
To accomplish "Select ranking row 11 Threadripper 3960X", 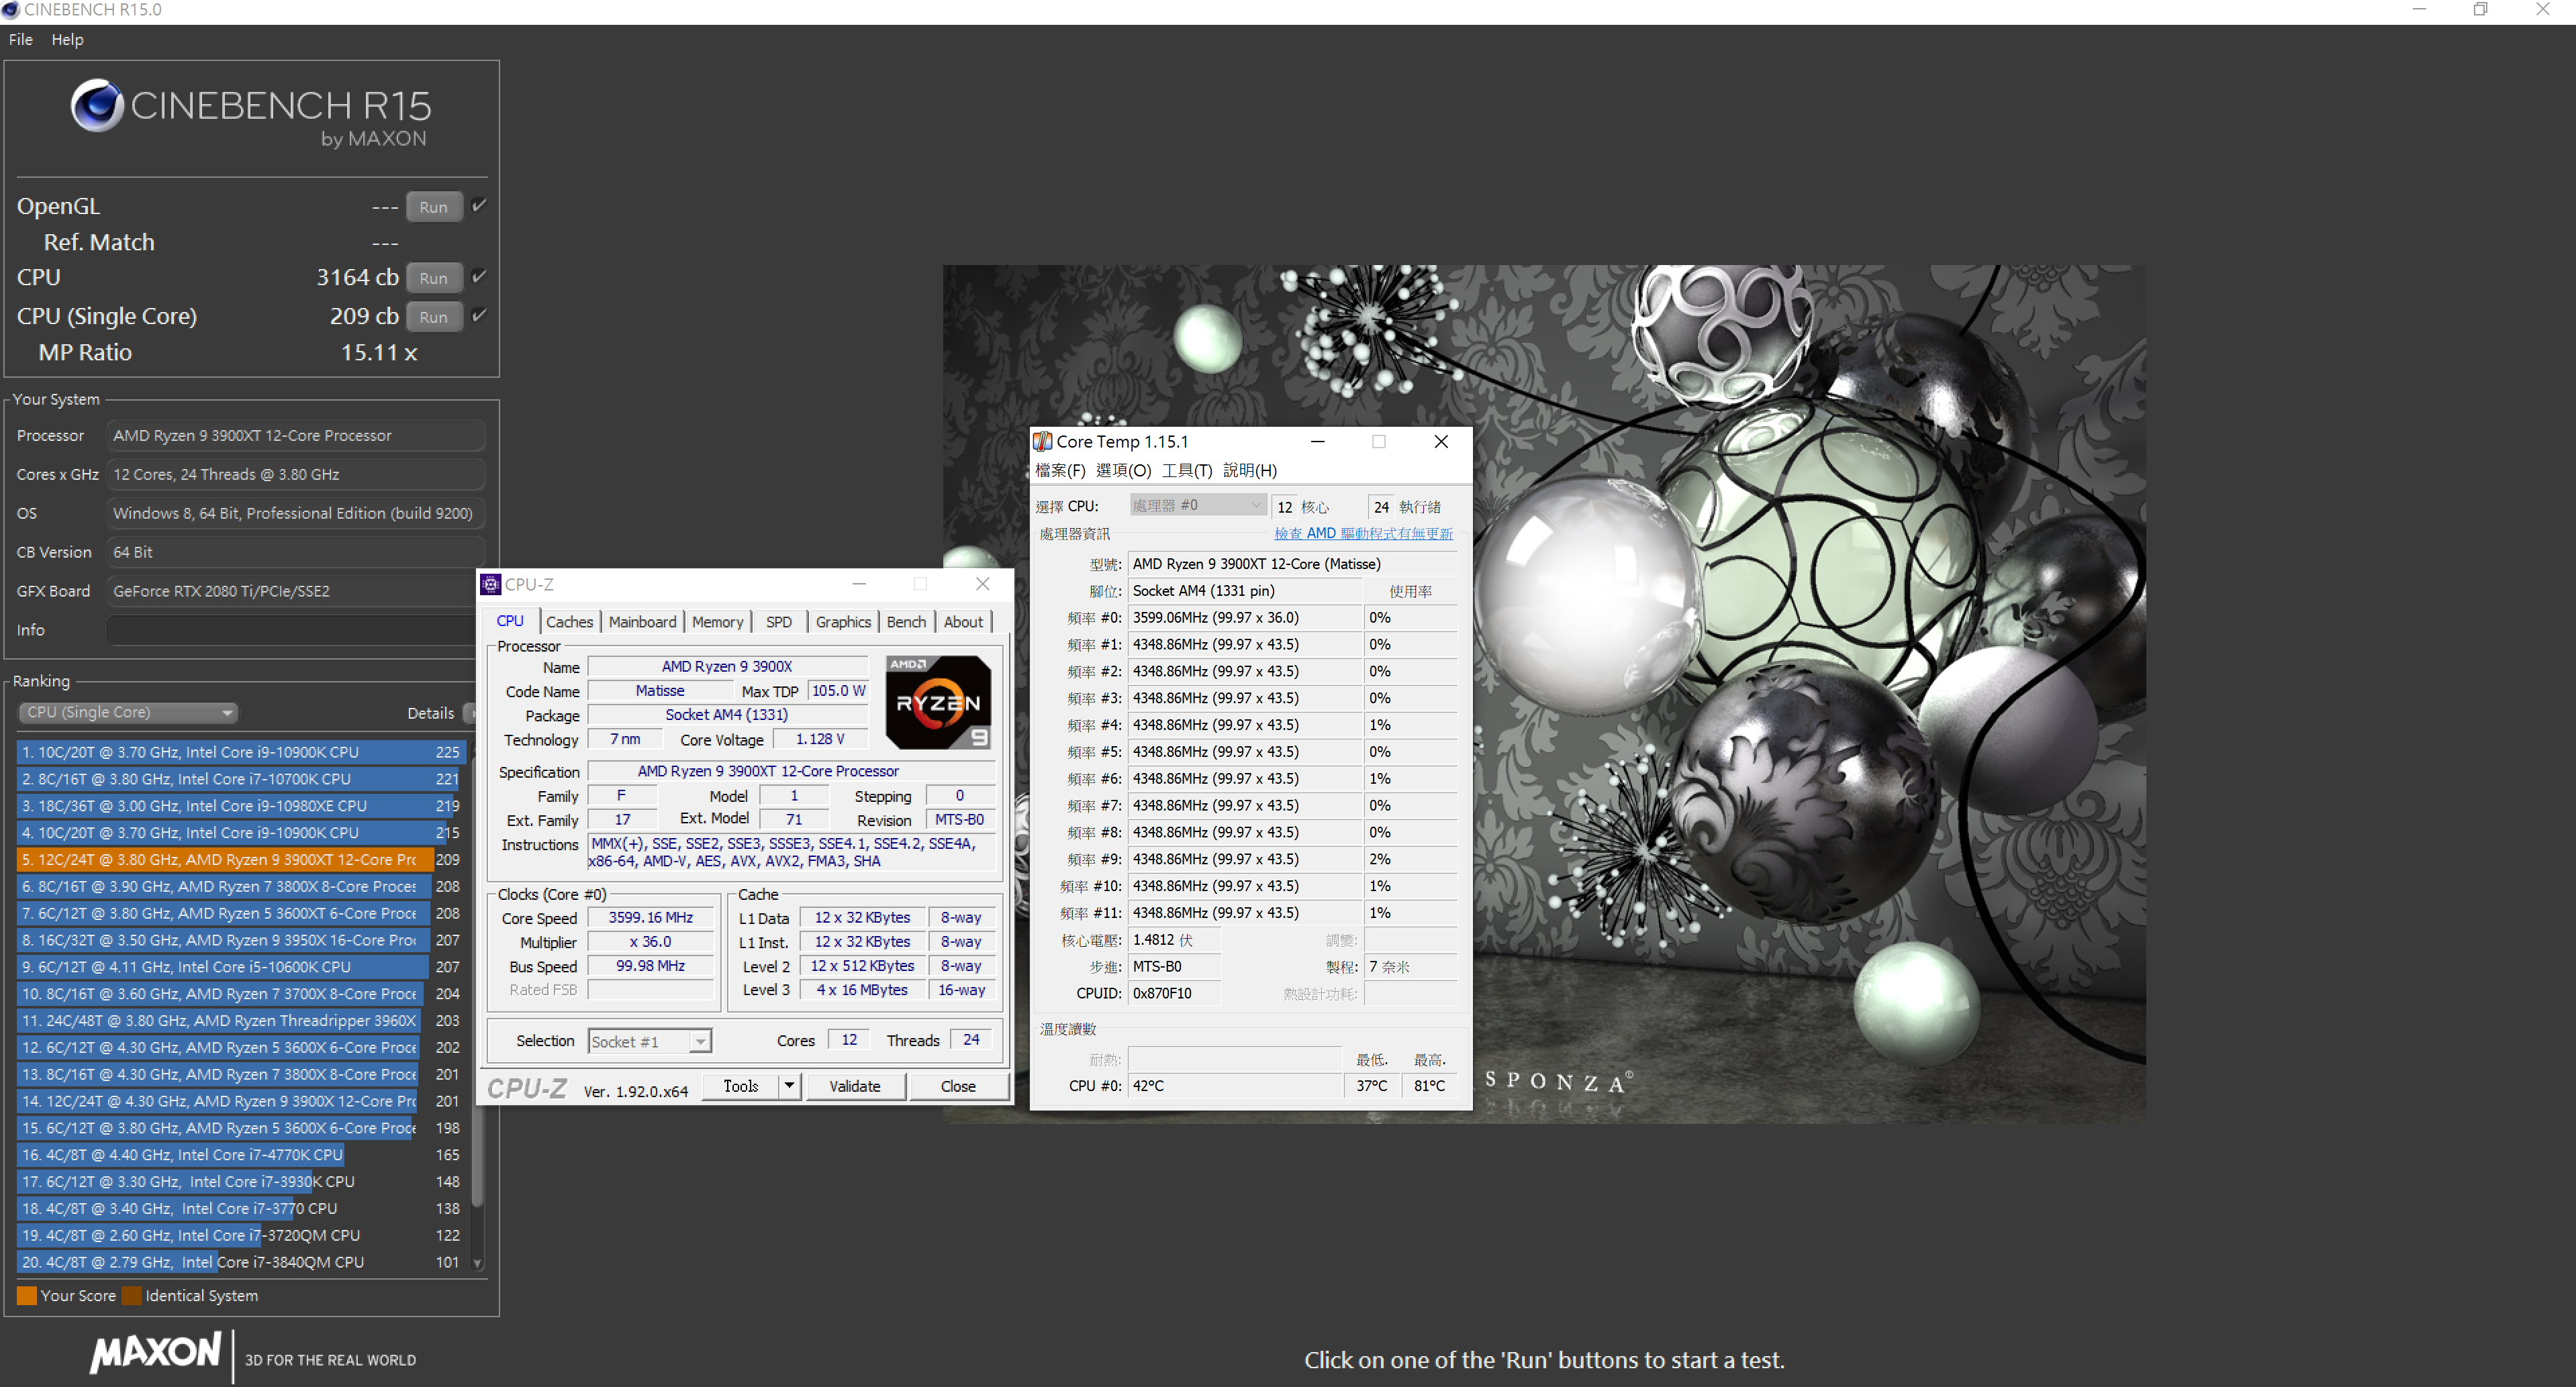I will 240,1021.
